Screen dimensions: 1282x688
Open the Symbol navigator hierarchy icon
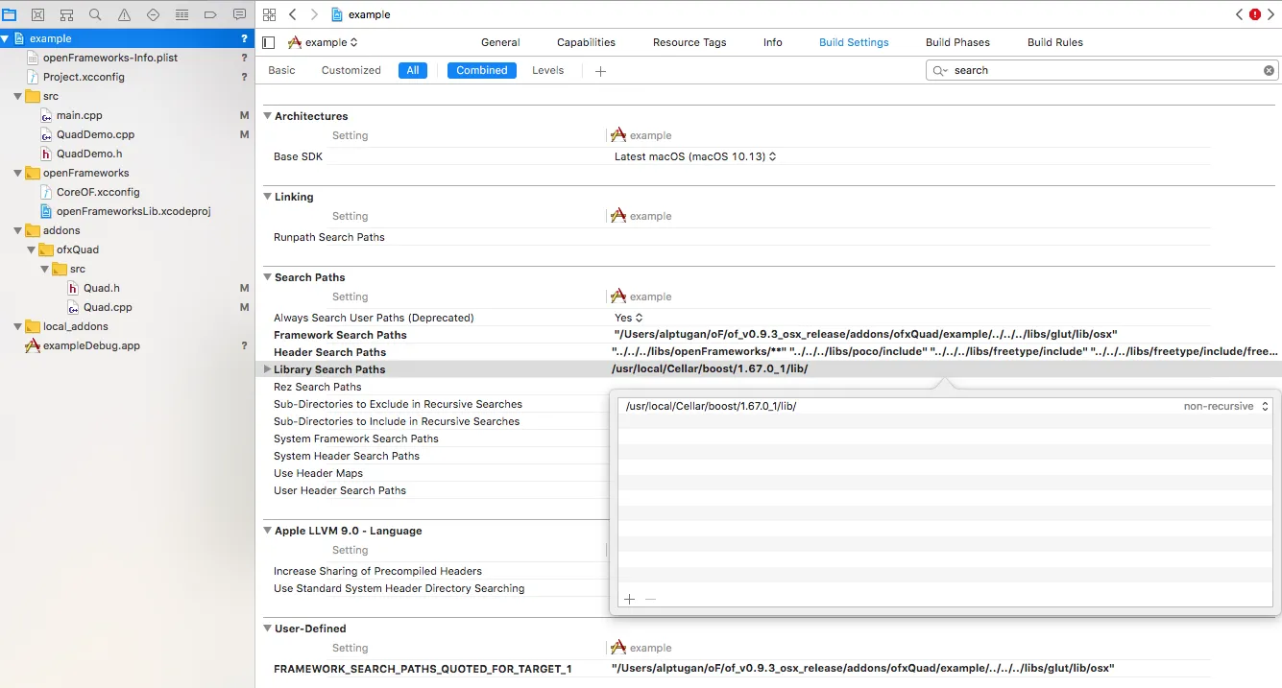(x=66, y=15)
